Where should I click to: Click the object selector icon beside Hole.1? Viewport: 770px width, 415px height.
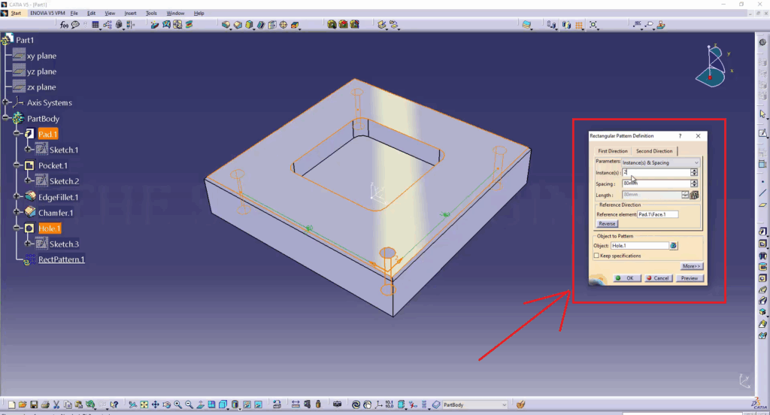(674, 246)
